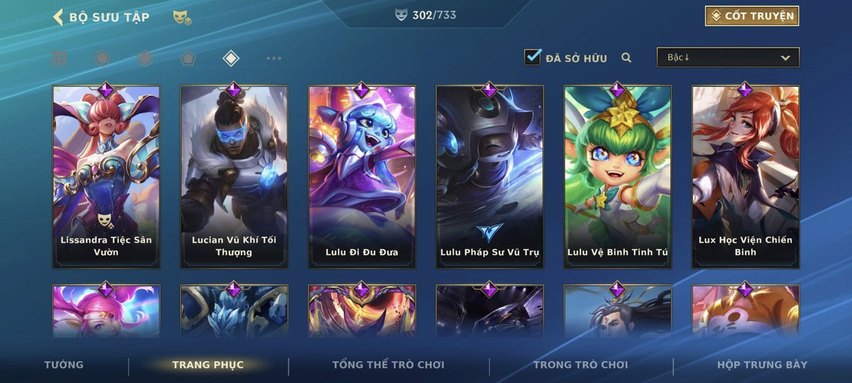This screenshot has height=383, width=852.
Task: Click the dropdown chevron arrow for sorting
Action: 785,58
